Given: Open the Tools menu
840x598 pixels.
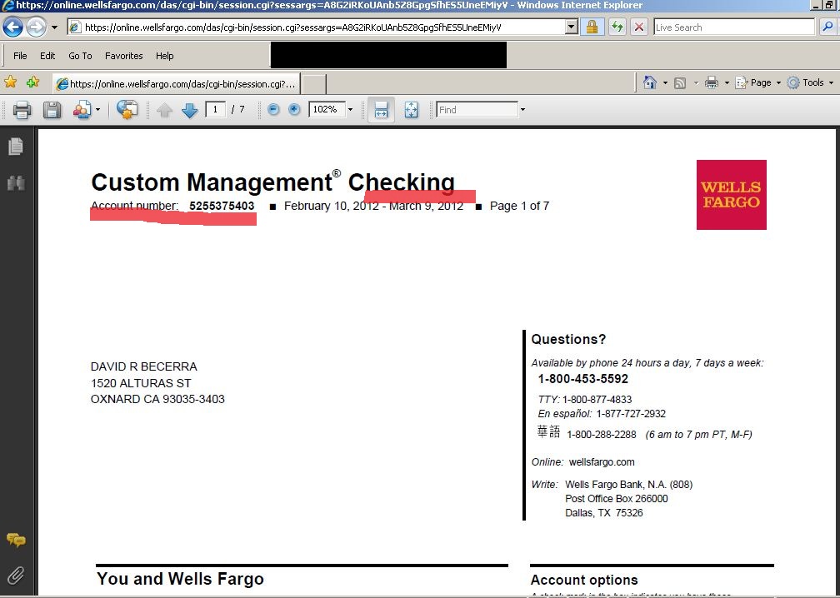Looking at the screenshot, I should click(x=811, y=82).
